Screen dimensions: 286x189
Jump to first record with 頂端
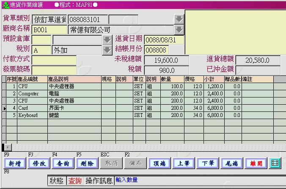click(x=159, y=163)
